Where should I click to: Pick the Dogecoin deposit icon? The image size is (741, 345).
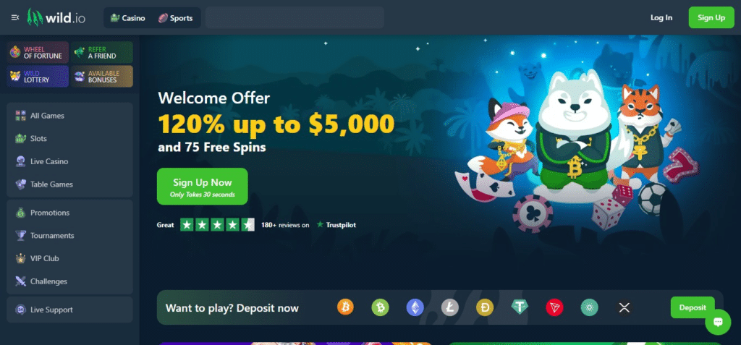pyautogui.click(x=485, y=307)
